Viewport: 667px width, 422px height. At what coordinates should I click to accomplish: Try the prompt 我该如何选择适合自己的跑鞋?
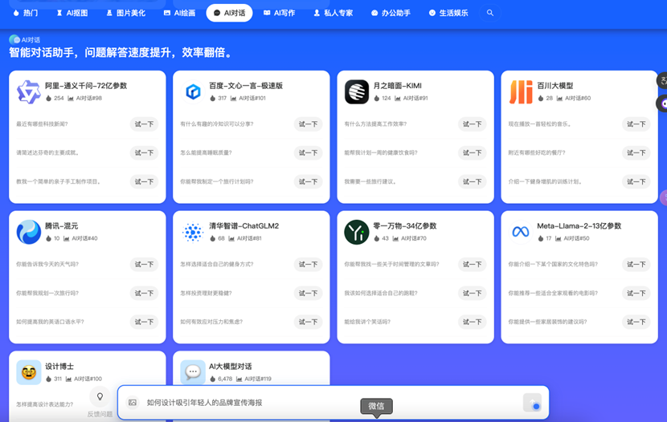pos(473,293)
